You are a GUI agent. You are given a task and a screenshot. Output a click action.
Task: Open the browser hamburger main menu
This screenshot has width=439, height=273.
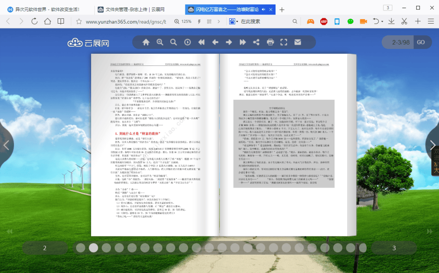[431, 21]
